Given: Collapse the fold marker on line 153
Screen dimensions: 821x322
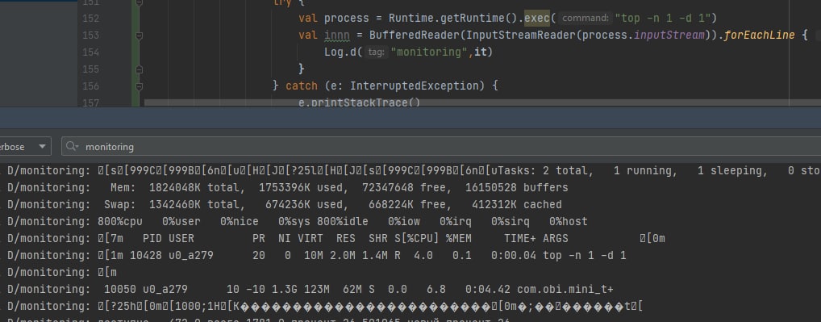Looking at the screenshot, I should pos(139,36).
